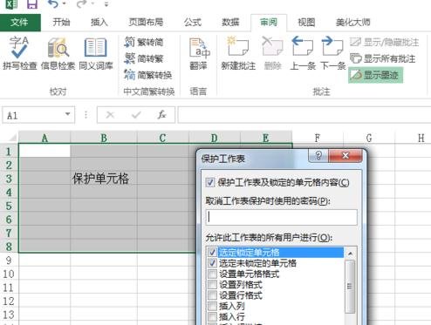Click the Undo arrow icon
The width and height of the screenshot is (431, 325).
pyautogui.click(x=53, y=3)
